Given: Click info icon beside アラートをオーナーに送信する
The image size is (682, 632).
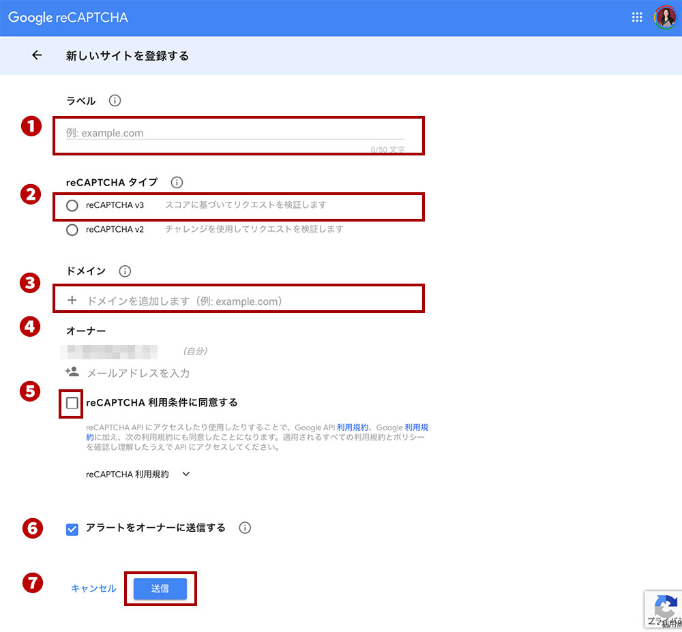Looking at the screenshot, I should coord(246,528).
